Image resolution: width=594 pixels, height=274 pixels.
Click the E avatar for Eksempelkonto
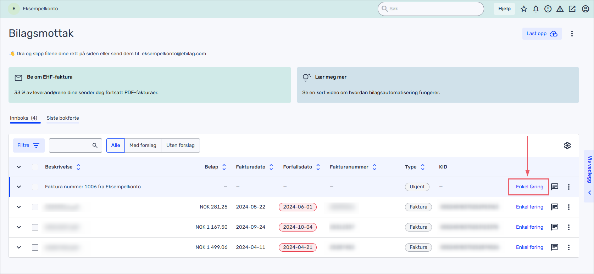(x=14, y=8)
